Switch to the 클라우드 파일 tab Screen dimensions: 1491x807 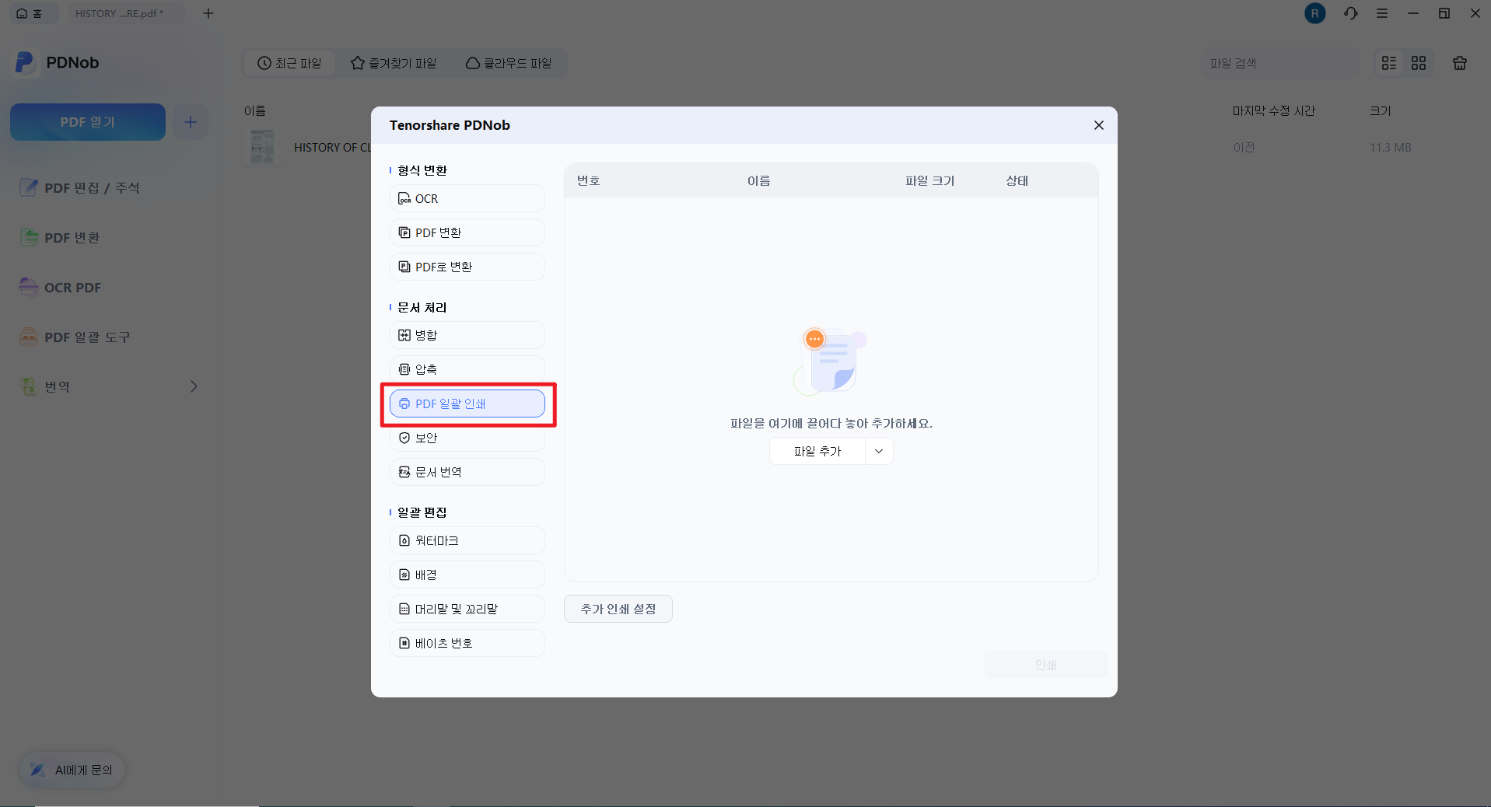click(509, 63)
